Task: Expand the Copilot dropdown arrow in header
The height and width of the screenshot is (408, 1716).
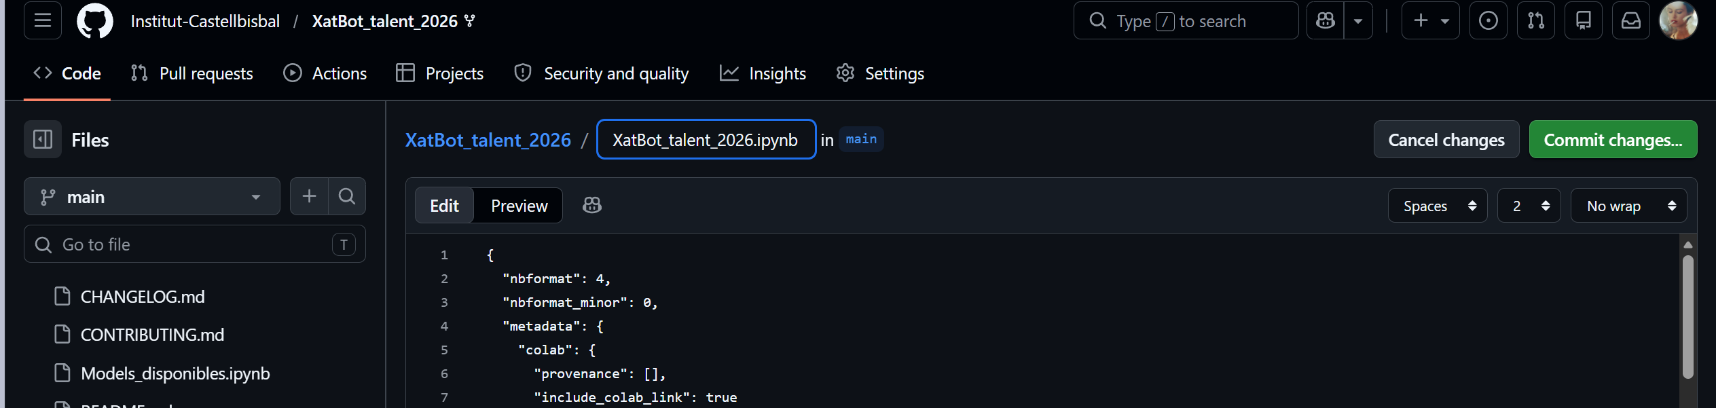Action: pos(1358,20)
